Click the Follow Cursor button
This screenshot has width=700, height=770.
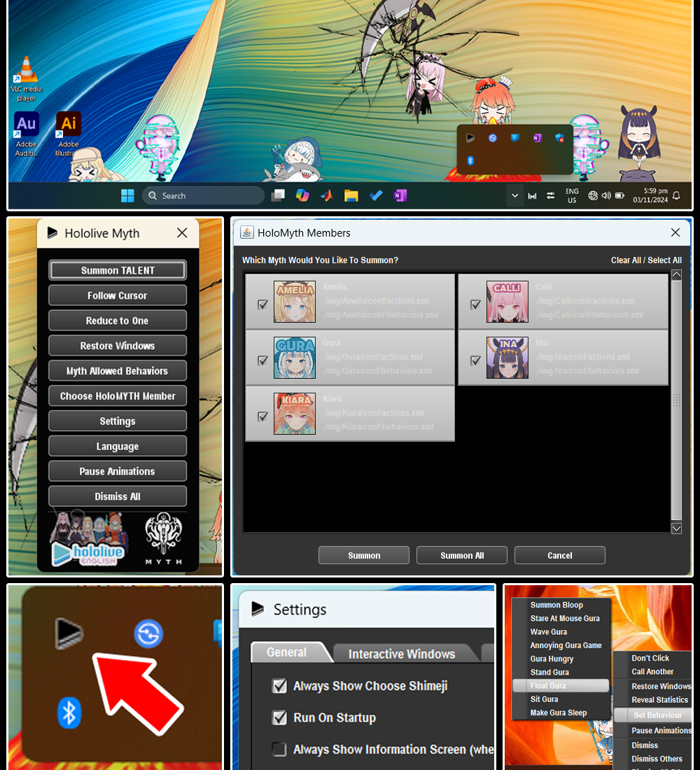[x=118, y=295]
